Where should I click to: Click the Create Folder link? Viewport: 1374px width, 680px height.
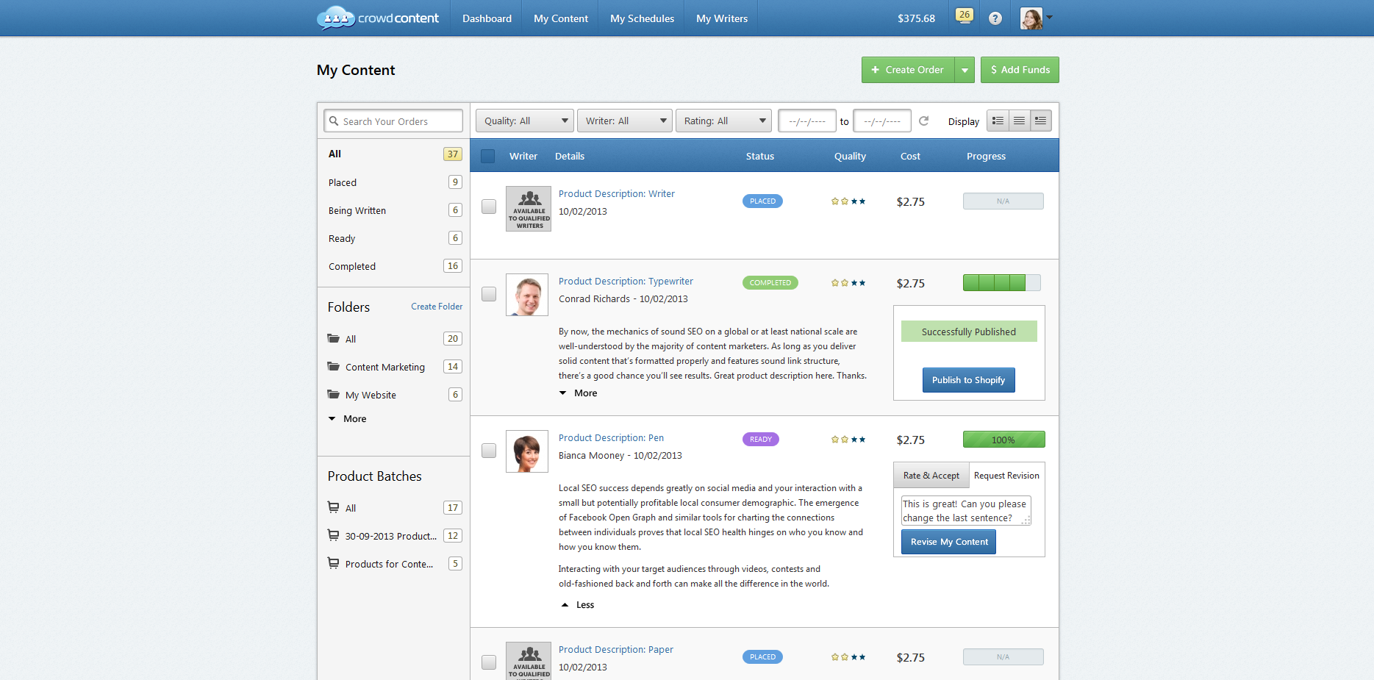click(437, 306)
